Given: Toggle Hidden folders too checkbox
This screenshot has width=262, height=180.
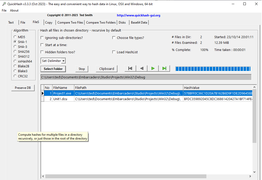Looking at the screenshot, I should click(42, 52).
